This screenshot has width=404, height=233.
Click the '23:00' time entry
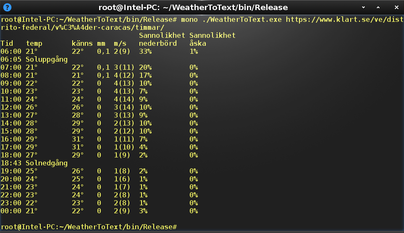tap(11, 203)
